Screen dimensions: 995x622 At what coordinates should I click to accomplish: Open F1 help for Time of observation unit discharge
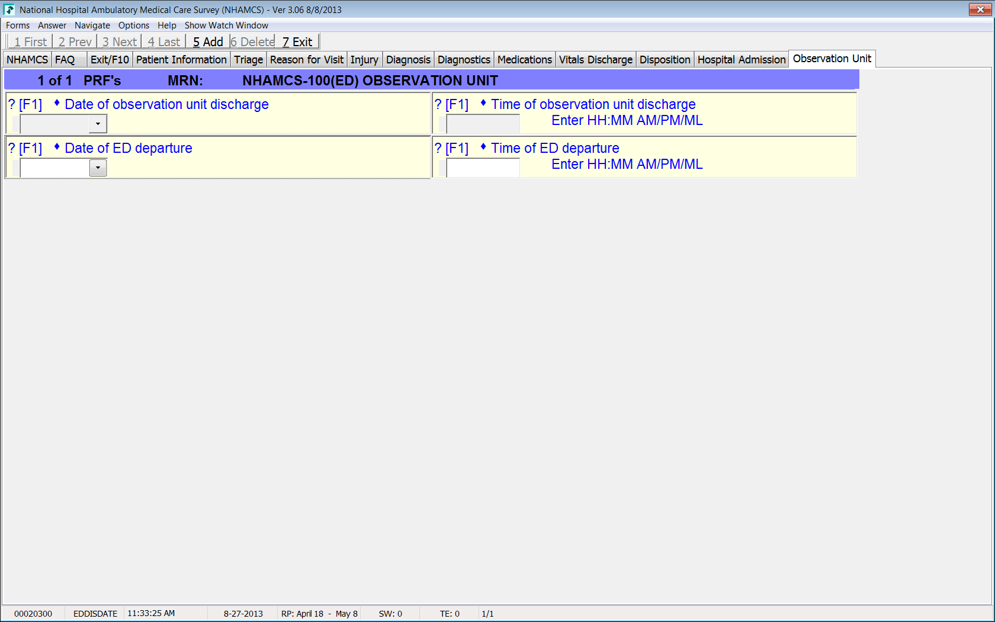[452, 105]
